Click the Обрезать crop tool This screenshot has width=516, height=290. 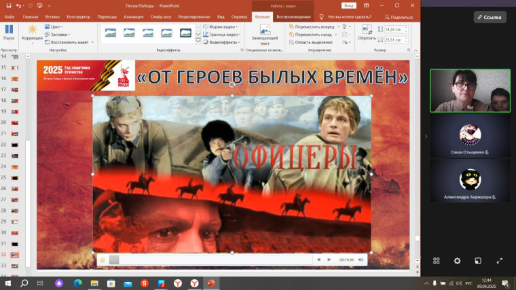coord(367,32)
